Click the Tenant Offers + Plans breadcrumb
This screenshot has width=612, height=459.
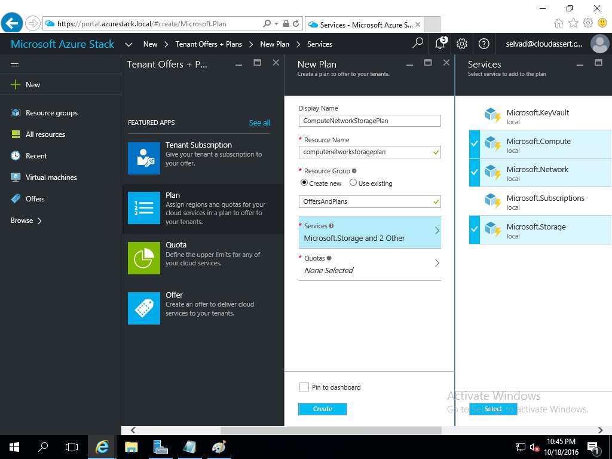(x=209, y=44)
